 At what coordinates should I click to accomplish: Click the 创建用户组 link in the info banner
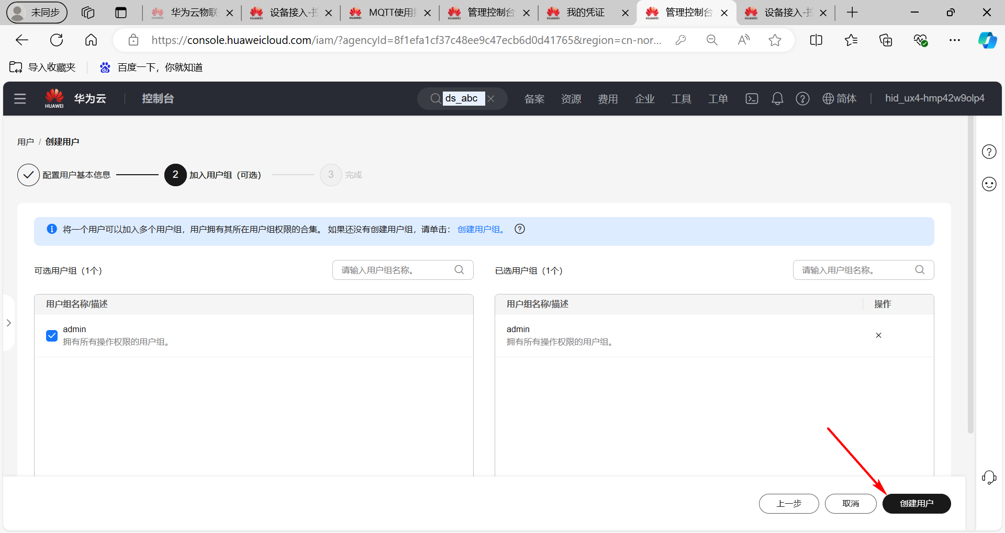coord(479,229)
